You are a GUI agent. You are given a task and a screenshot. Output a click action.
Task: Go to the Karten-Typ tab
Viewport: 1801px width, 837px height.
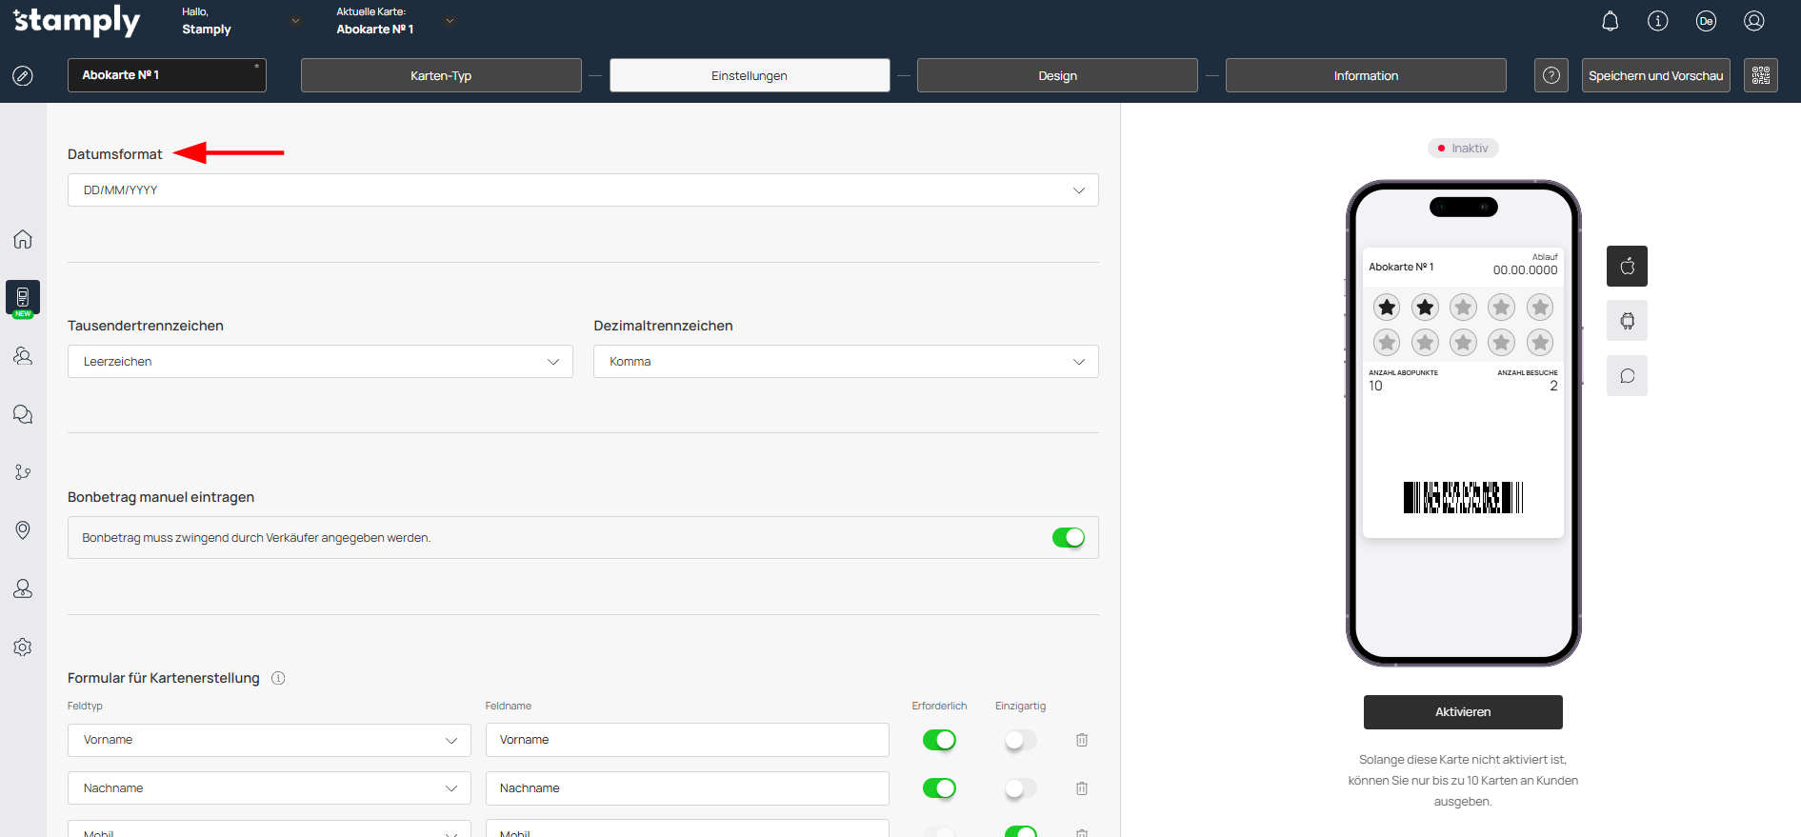440,75
